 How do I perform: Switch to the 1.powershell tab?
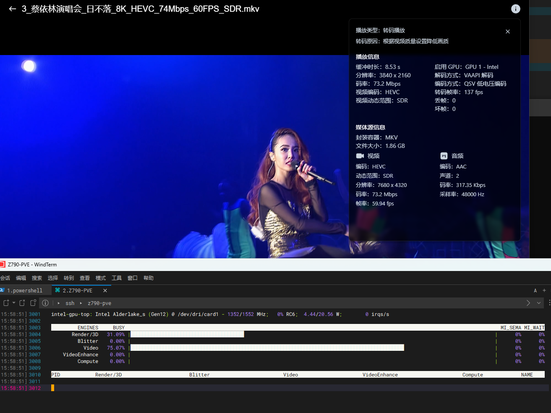coord(25,290)
